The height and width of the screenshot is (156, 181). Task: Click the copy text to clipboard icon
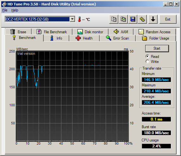pos(114,19)
